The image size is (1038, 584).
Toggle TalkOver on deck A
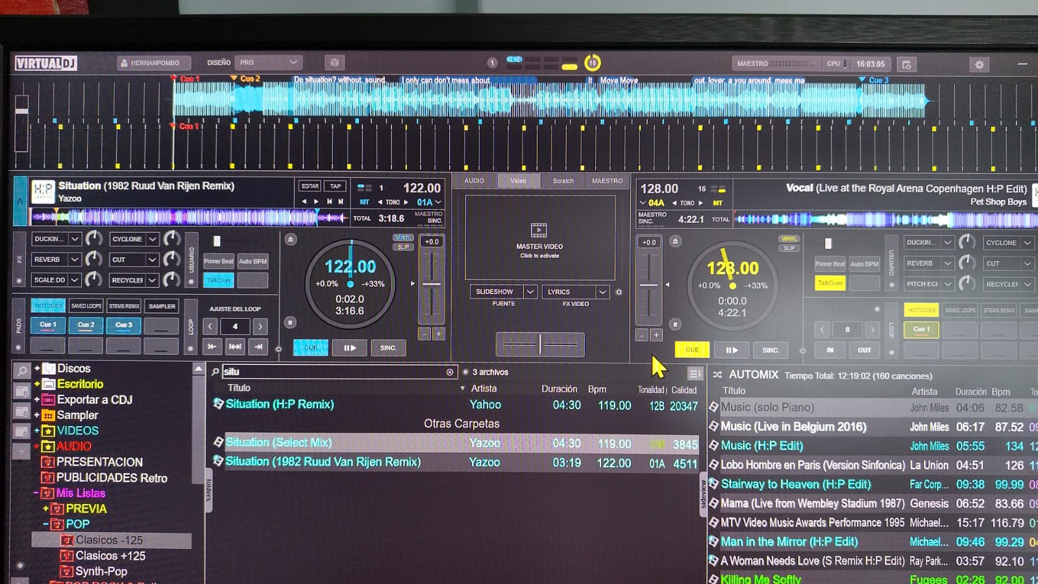point(218,280)
